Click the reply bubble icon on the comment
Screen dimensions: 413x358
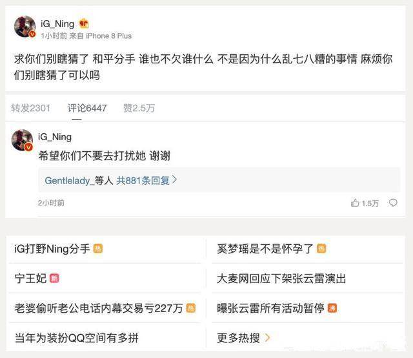click(393, 203)
